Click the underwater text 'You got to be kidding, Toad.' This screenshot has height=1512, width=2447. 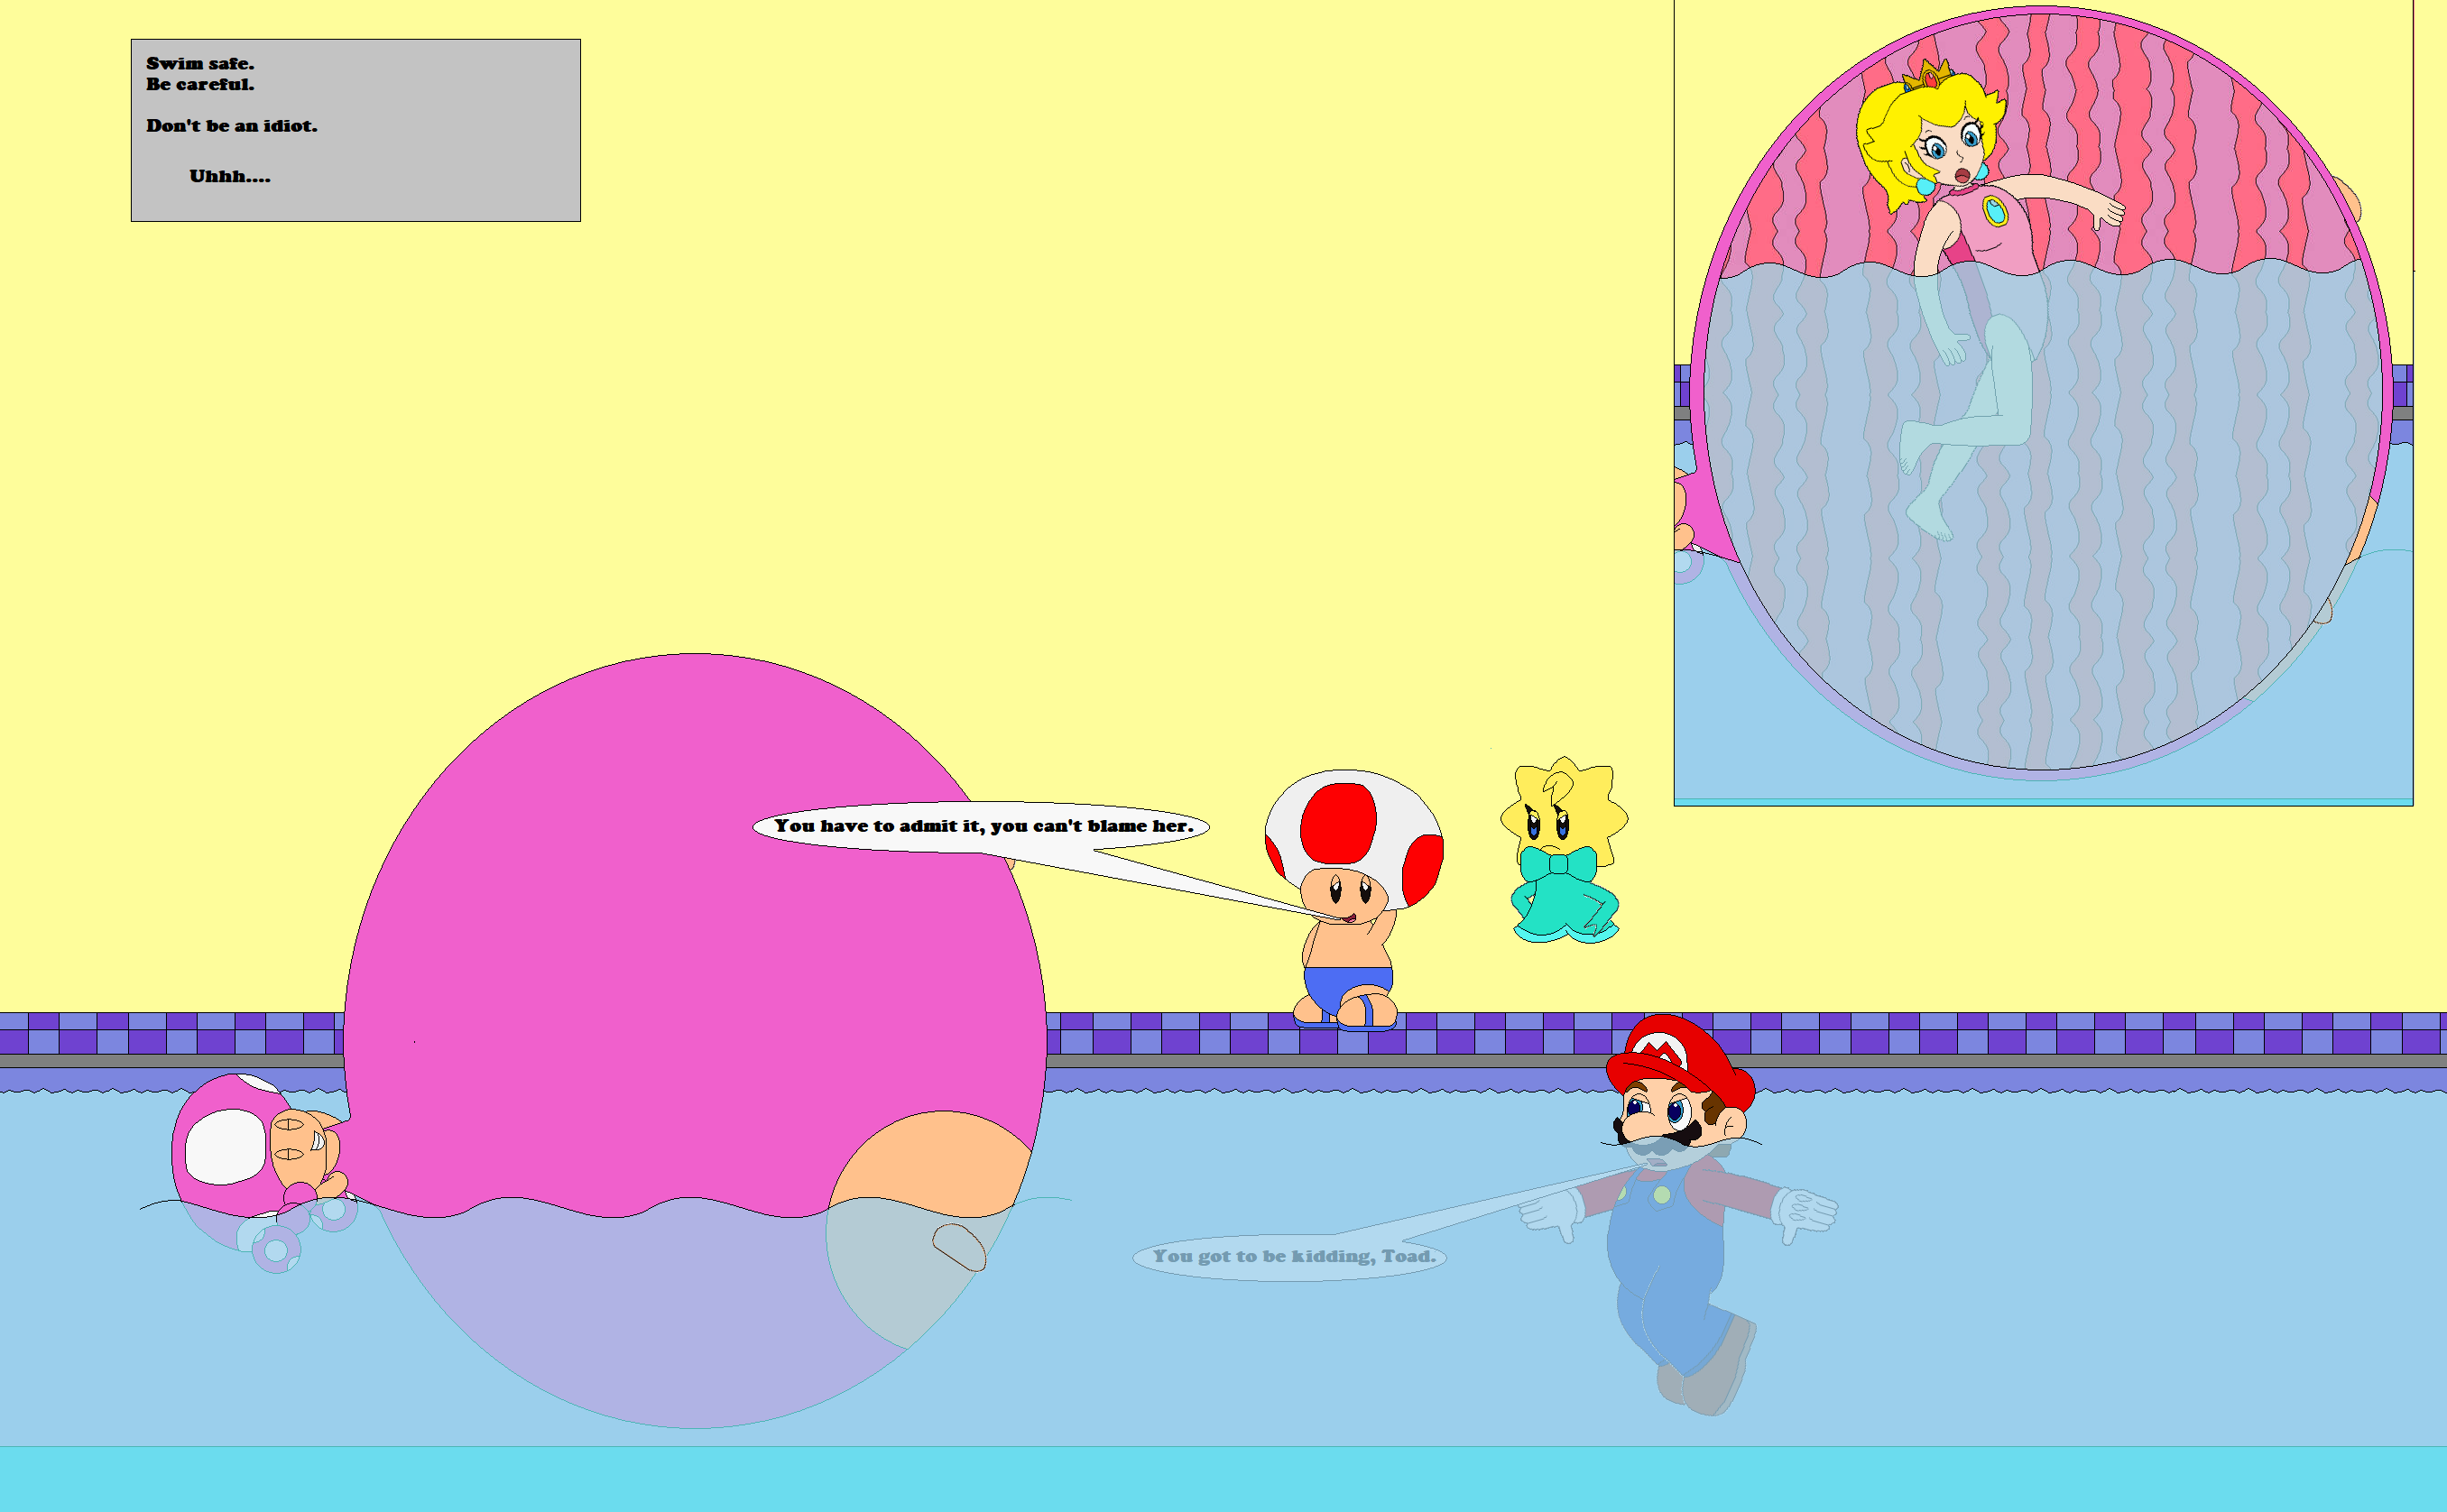tap(1293, 1256)
